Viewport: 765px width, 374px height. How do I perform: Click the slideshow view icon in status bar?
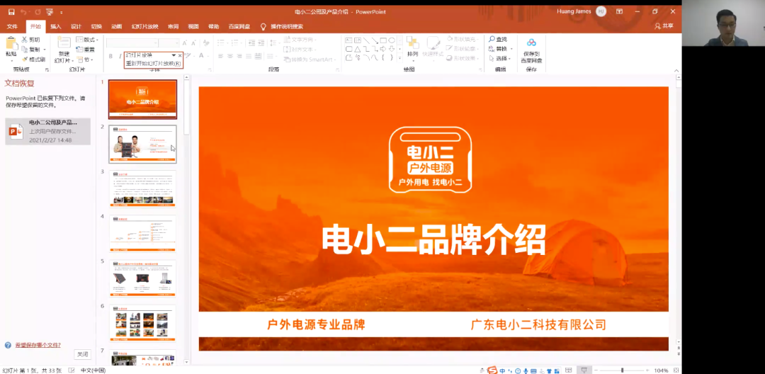[583, 370]
